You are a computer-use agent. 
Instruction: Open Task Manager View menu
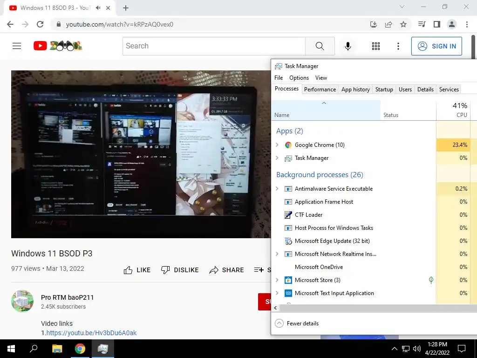click(321, 78)
